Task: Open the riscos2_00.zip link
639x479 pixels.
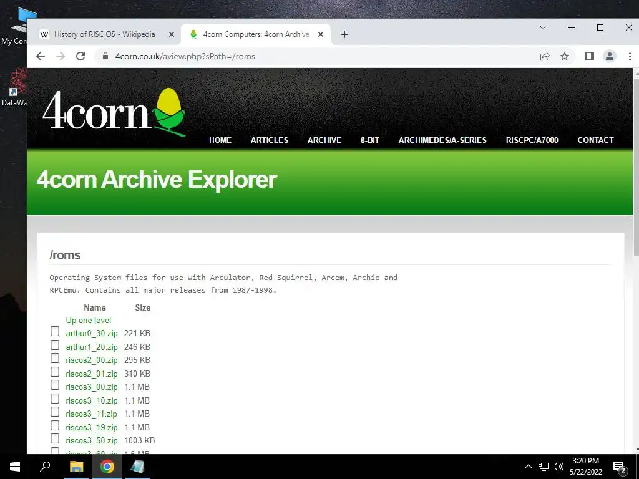Action: (92, 360)
